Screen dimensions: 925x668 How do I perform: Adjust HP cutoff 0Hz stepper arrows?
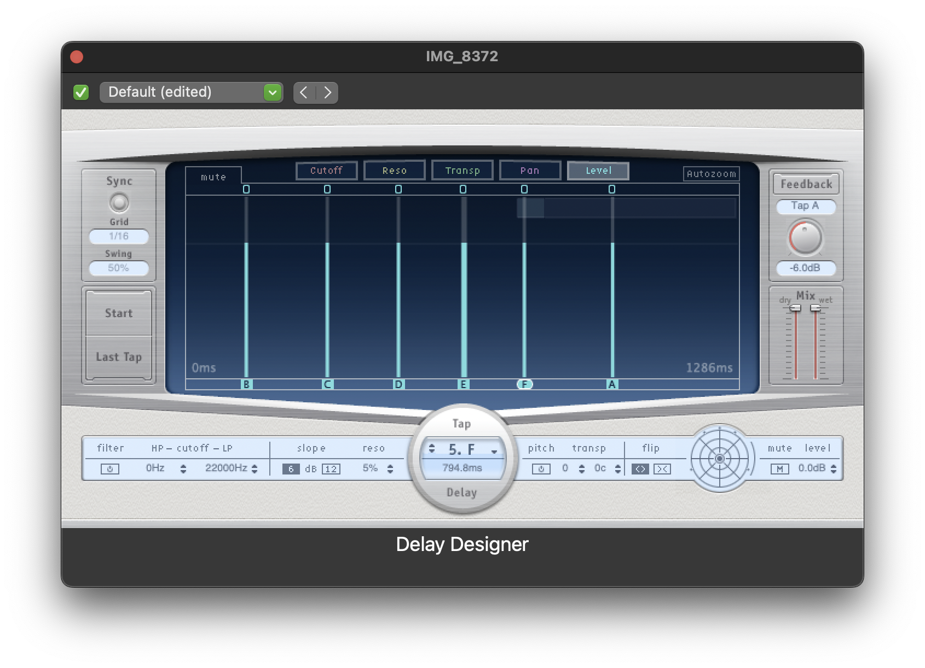tap(183, 469)
